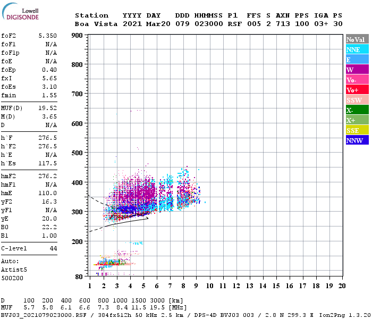Select the NNW dark blue legend swatch

[357, 140]
